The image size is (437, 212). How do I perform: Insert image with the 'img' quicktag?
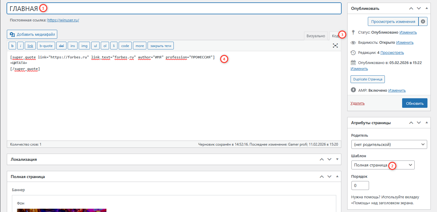coord(84,46)
